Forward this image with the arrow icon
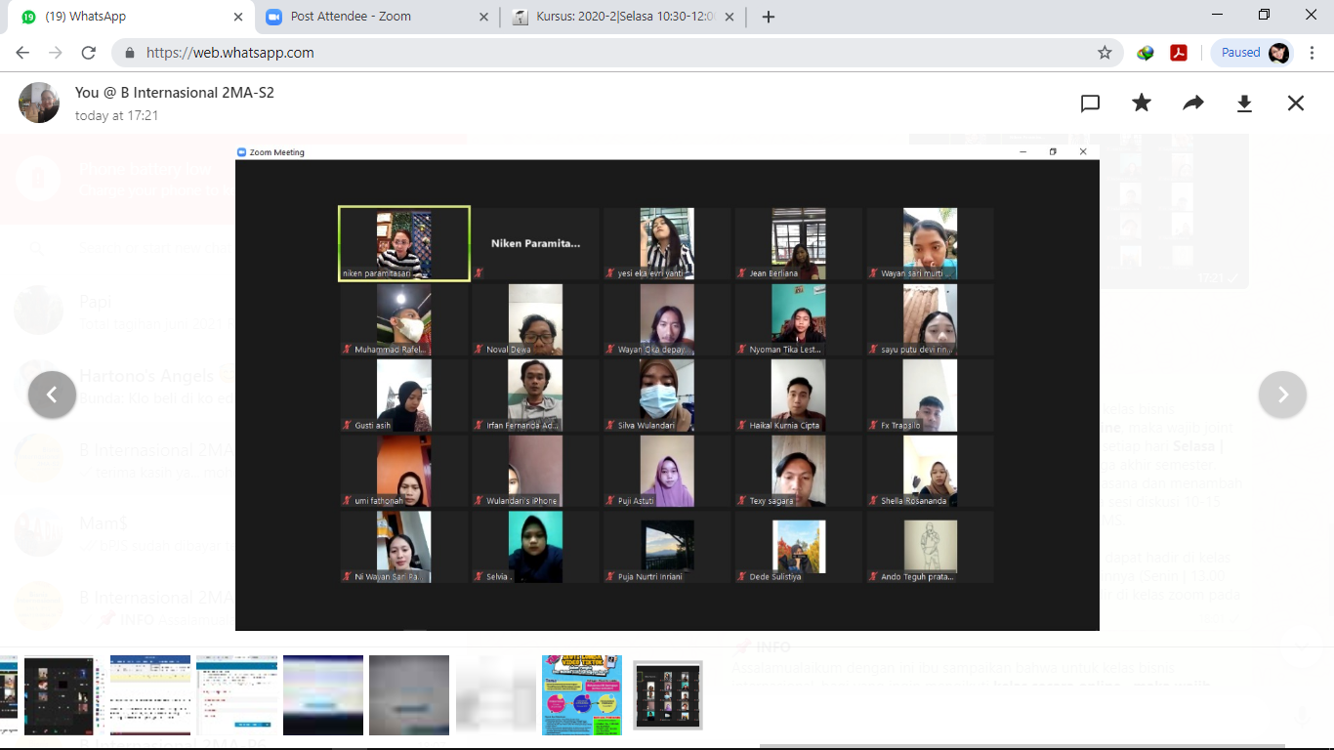 coord(1193,104)
